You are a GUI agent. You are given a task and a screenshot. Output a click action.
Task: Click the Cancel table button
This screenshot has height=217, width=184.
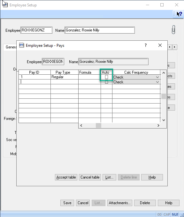[90, 177]
